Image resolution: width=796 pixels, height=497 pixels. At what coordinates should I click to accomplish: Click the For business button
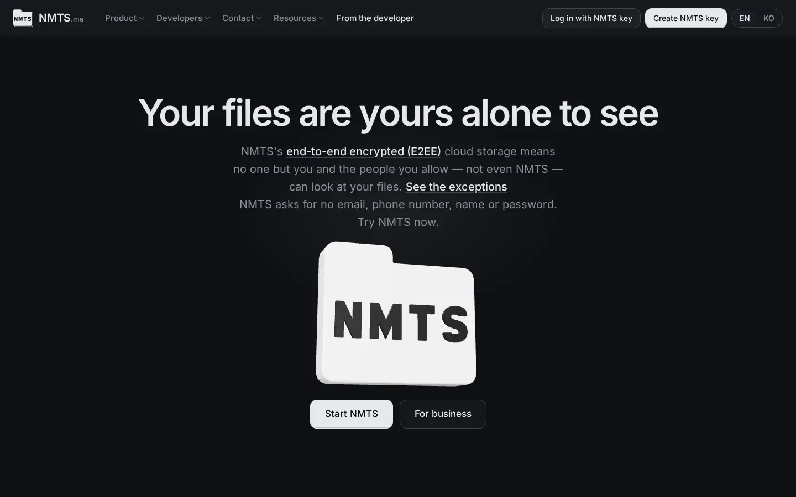tap(443, 414)
